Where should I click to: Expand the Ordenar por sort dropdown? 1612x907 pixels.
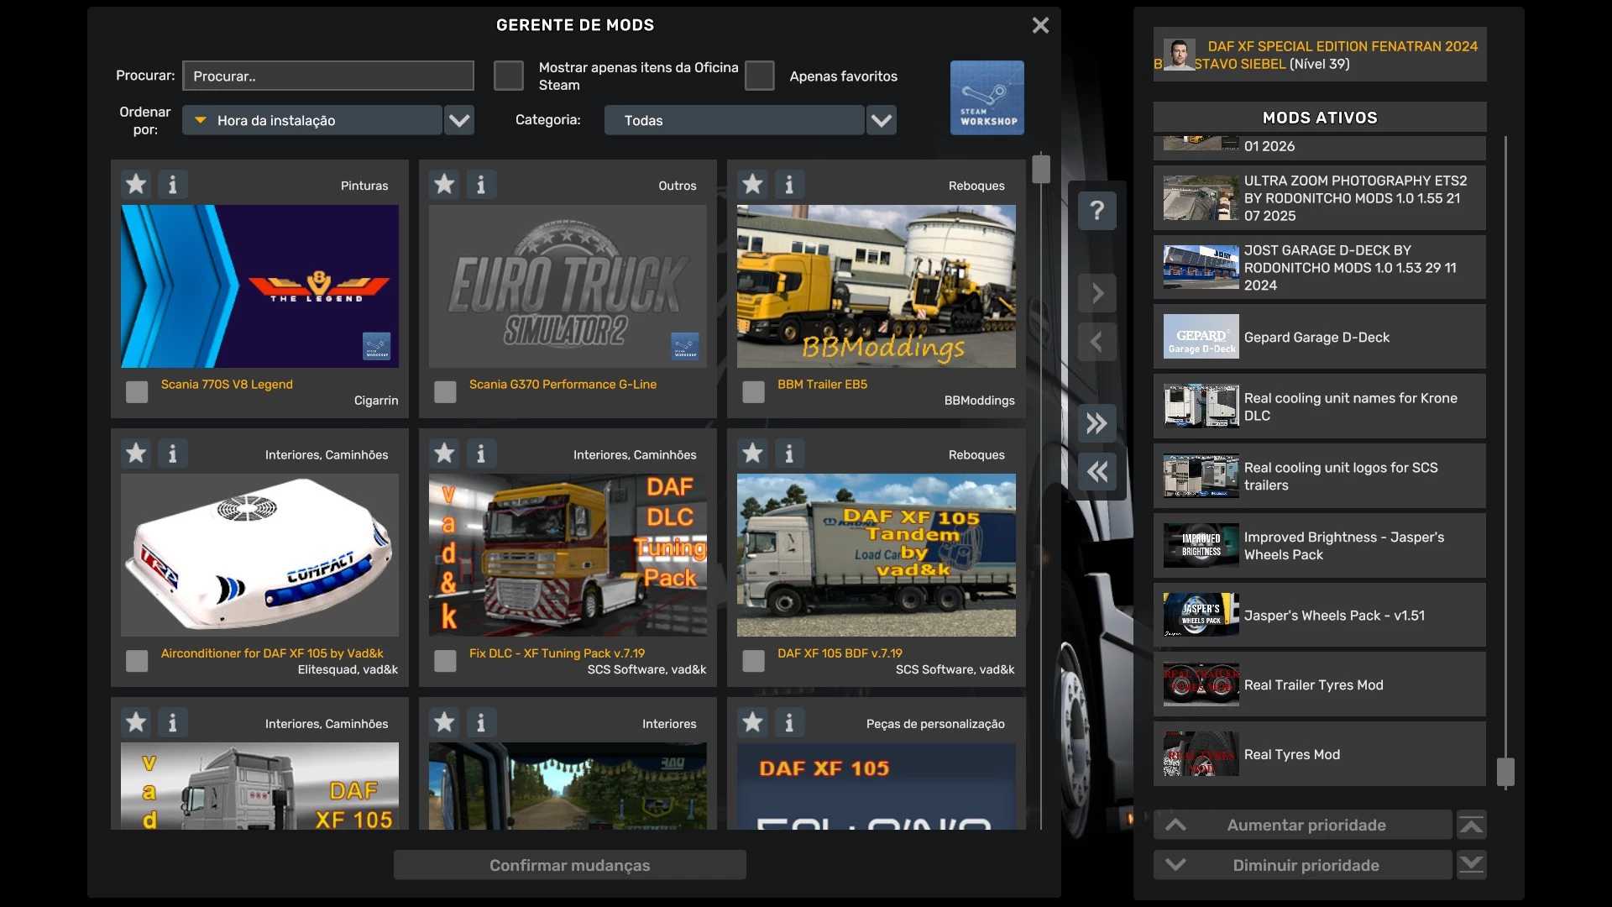click(459, 120)
